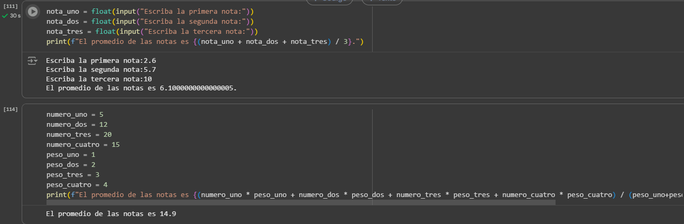684x224 pixels.
Task: Click the line peso_cuatro = 4
Action: [77, 185]
